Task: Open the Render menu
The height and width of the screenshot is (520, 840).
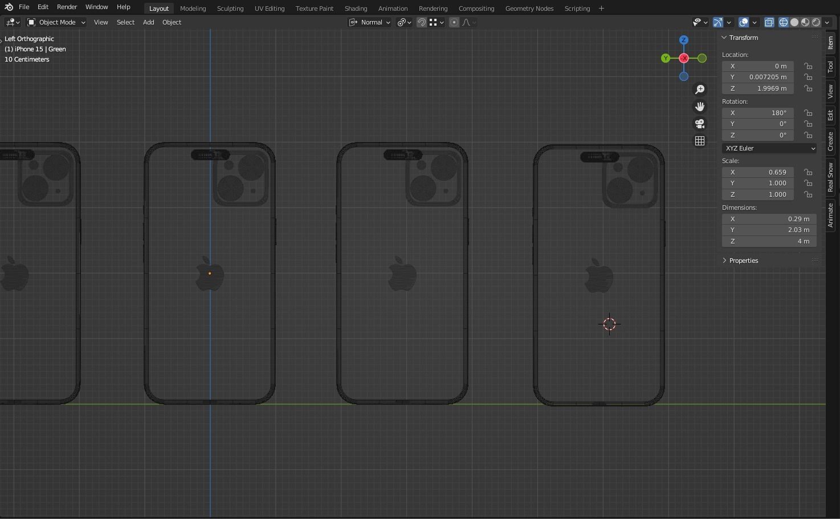Action: 67,7
